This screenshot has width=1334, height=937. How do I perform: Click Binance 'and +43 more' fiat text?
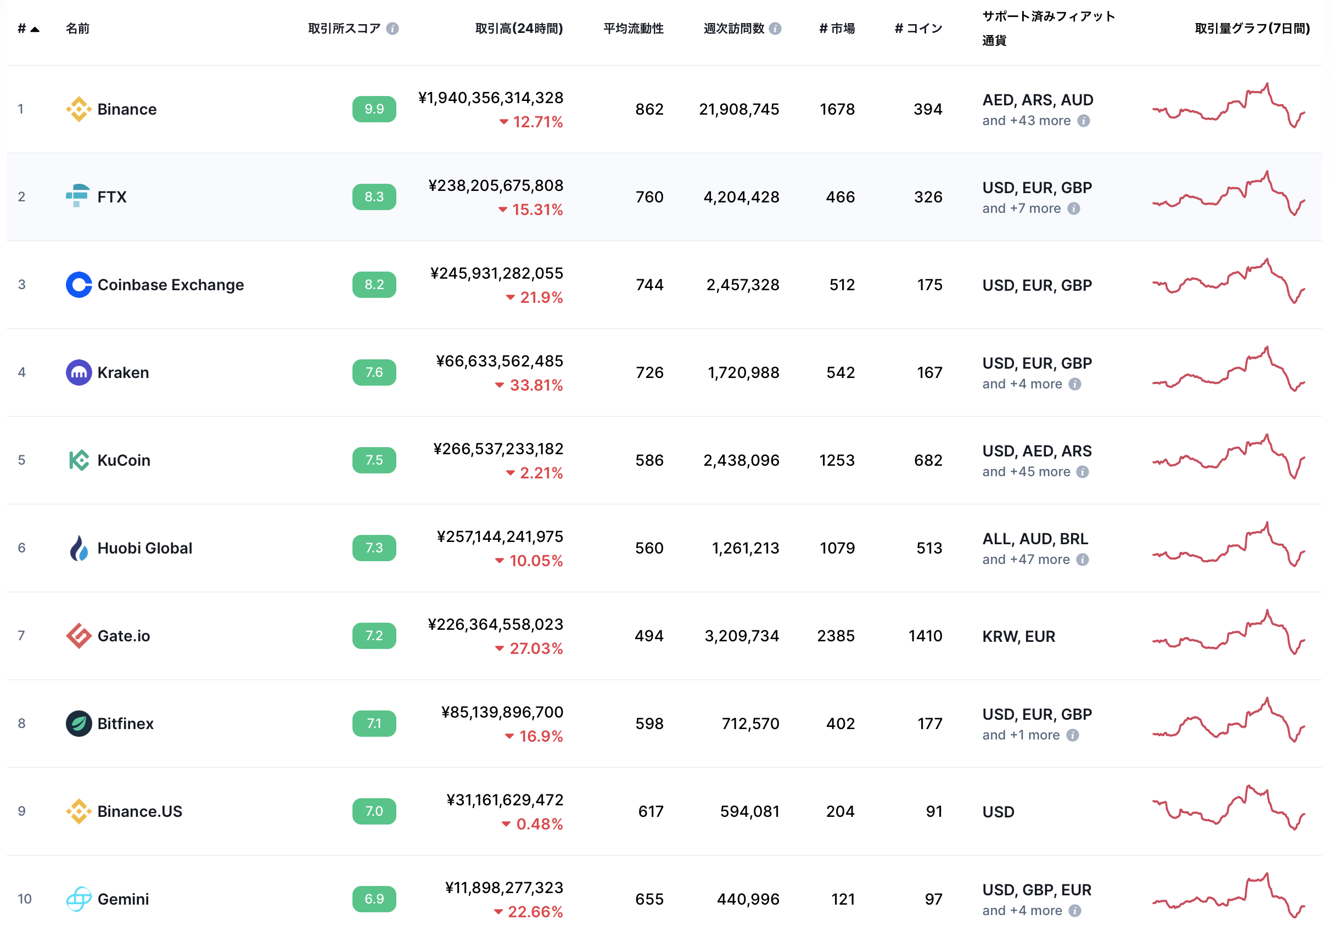(1026, 121)
